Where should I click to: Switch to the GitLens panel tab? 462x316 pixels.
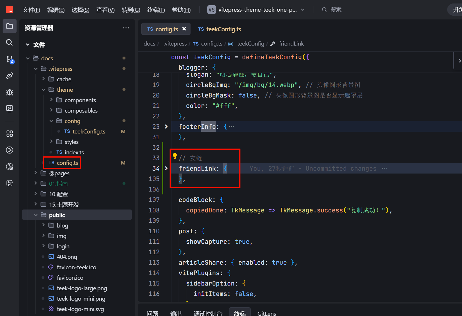coord(267,313)
